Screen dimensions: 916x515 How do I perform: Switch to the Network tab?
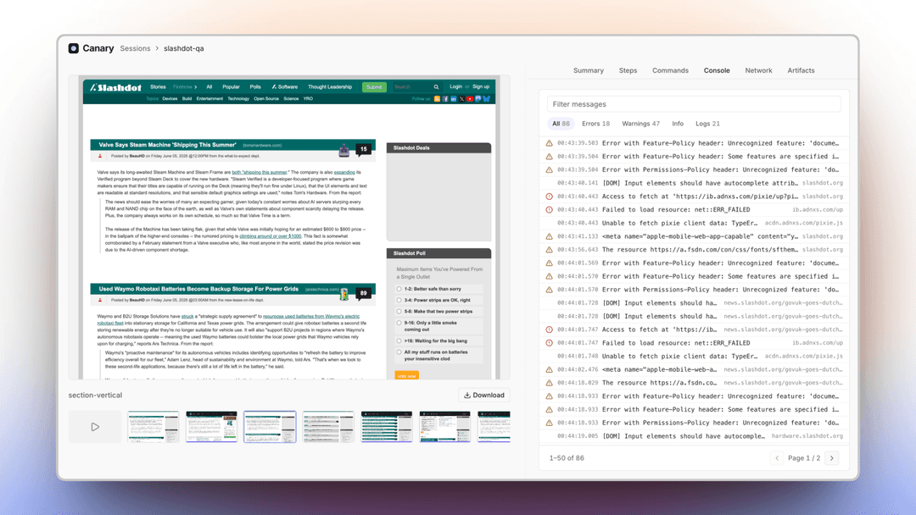758,70
